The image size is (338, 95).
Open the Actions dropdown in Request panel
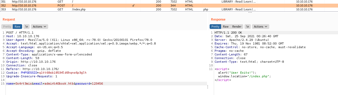[x=39, y=27]
